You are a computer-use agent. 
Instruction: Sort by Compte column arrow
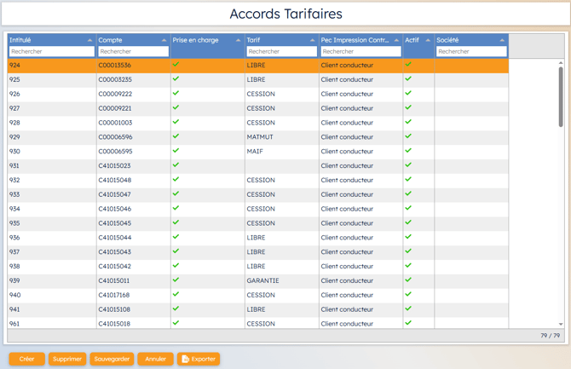164,40
